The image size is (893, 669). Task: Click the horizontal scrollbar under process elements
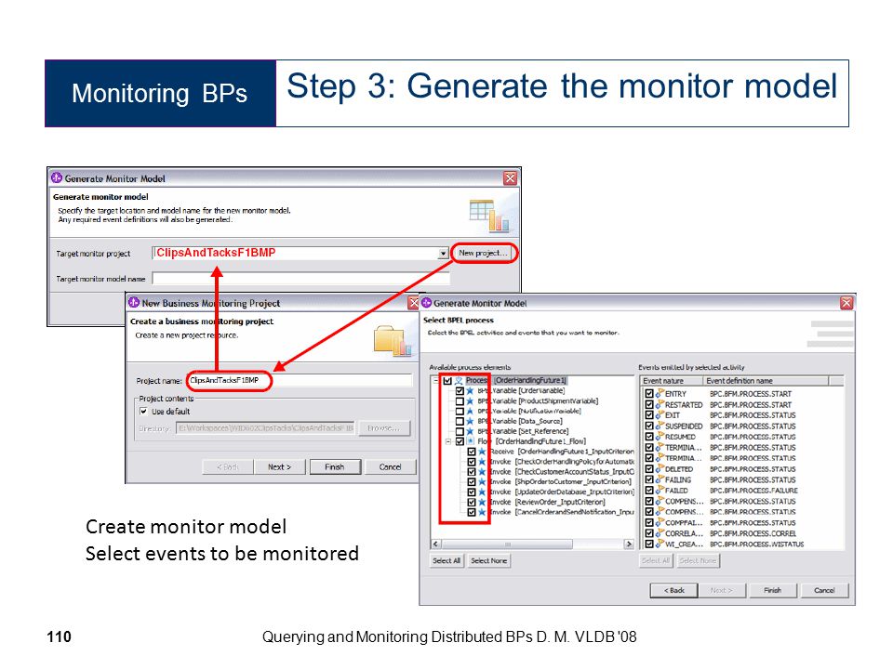(x=532, y=544)
